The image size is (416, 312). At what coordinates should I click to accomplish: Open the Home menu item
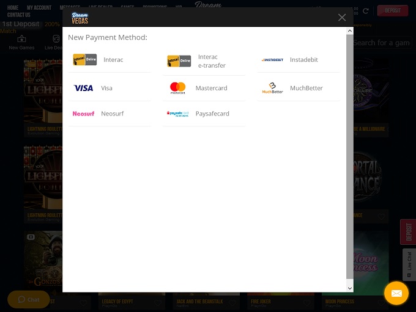click(x=13, y=8)
